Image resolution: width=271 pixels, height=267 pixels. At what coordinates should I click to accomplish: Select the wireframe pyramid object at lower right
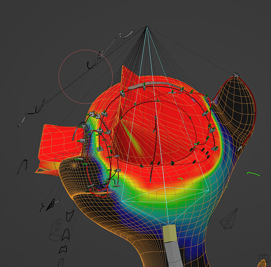coord(229,219)
